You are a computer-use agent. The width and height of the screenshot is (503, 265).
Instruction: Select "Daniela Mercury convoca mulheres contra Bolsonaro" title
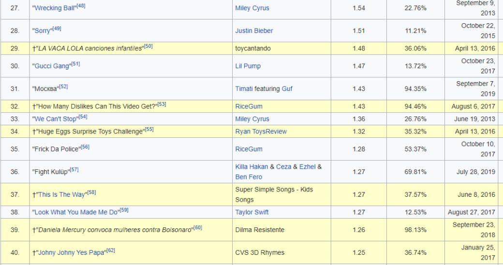click(x=115, y=230)
